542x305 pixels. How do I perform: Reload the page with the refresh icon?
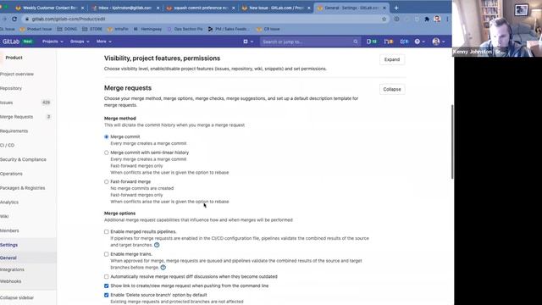tap(14, 19)
